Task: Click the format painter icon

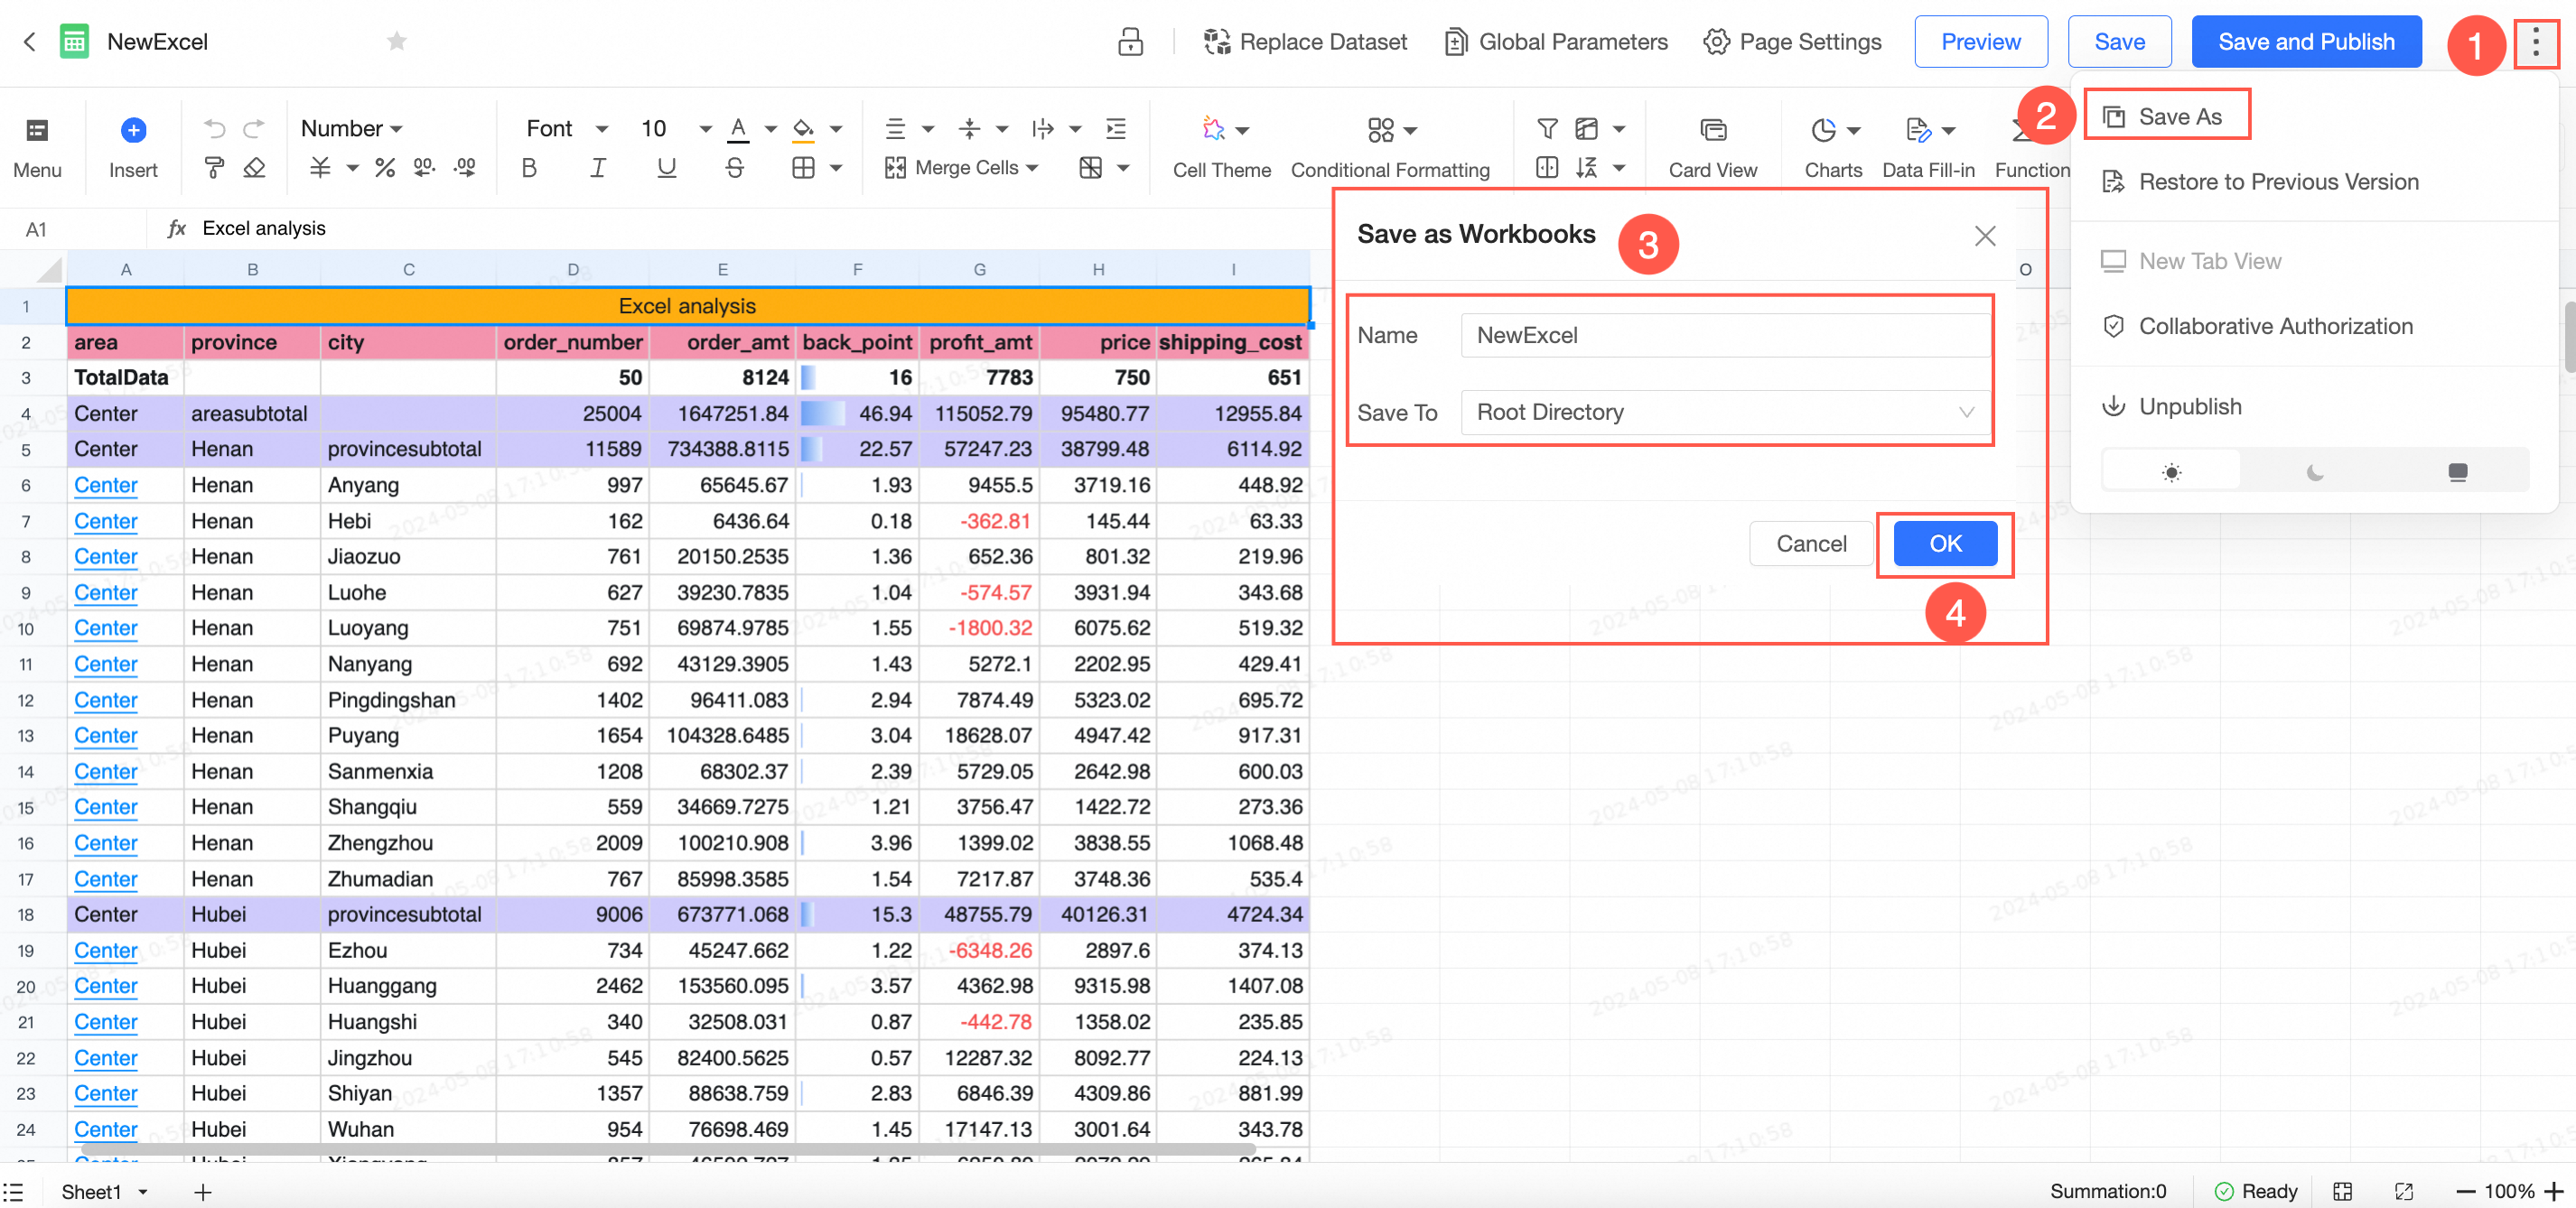Action: (213, 168)
